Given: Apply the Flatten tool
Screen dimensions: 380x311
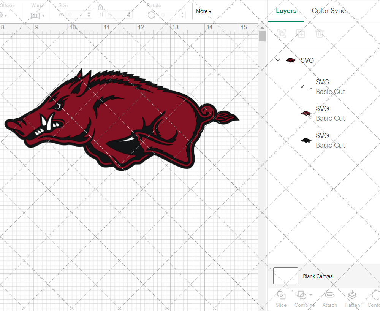Looking at the screenshot, I should (352, 299).
